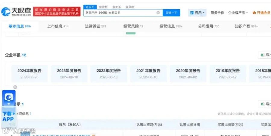Click the 股东（发起人） column header
The height and width of the screenshot is (136, 271).
pos(70,125)
